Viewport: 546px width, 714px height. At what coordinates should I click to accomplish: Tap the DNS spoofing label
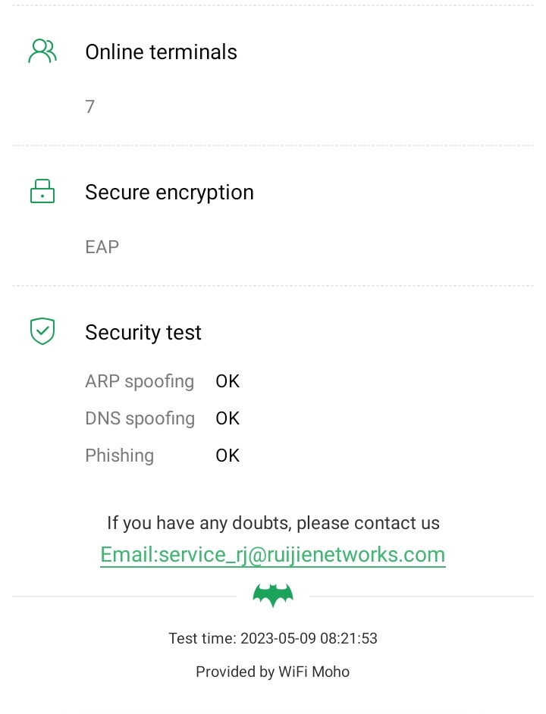(x=140, y=418)
